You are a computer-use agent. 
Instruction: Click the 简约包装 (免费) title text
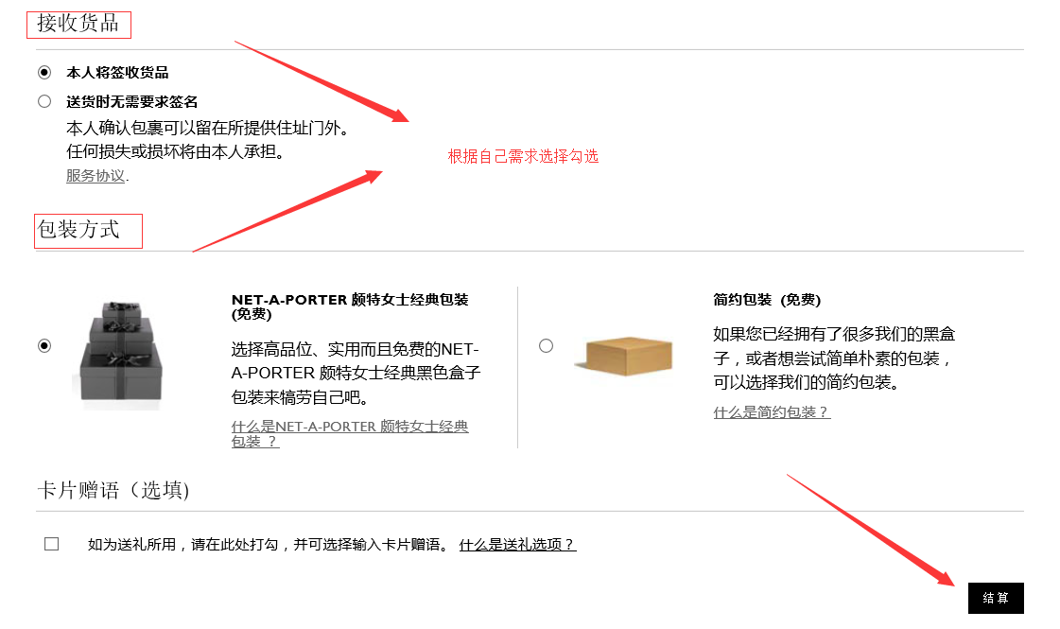tap(767, 300)
